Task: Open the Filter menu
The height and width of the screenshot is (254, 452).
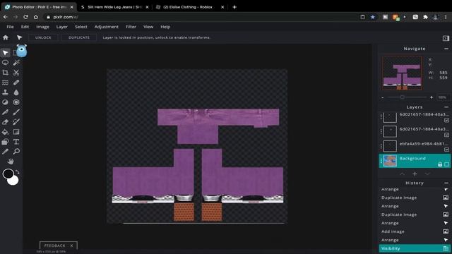Action: click(131, 27)
